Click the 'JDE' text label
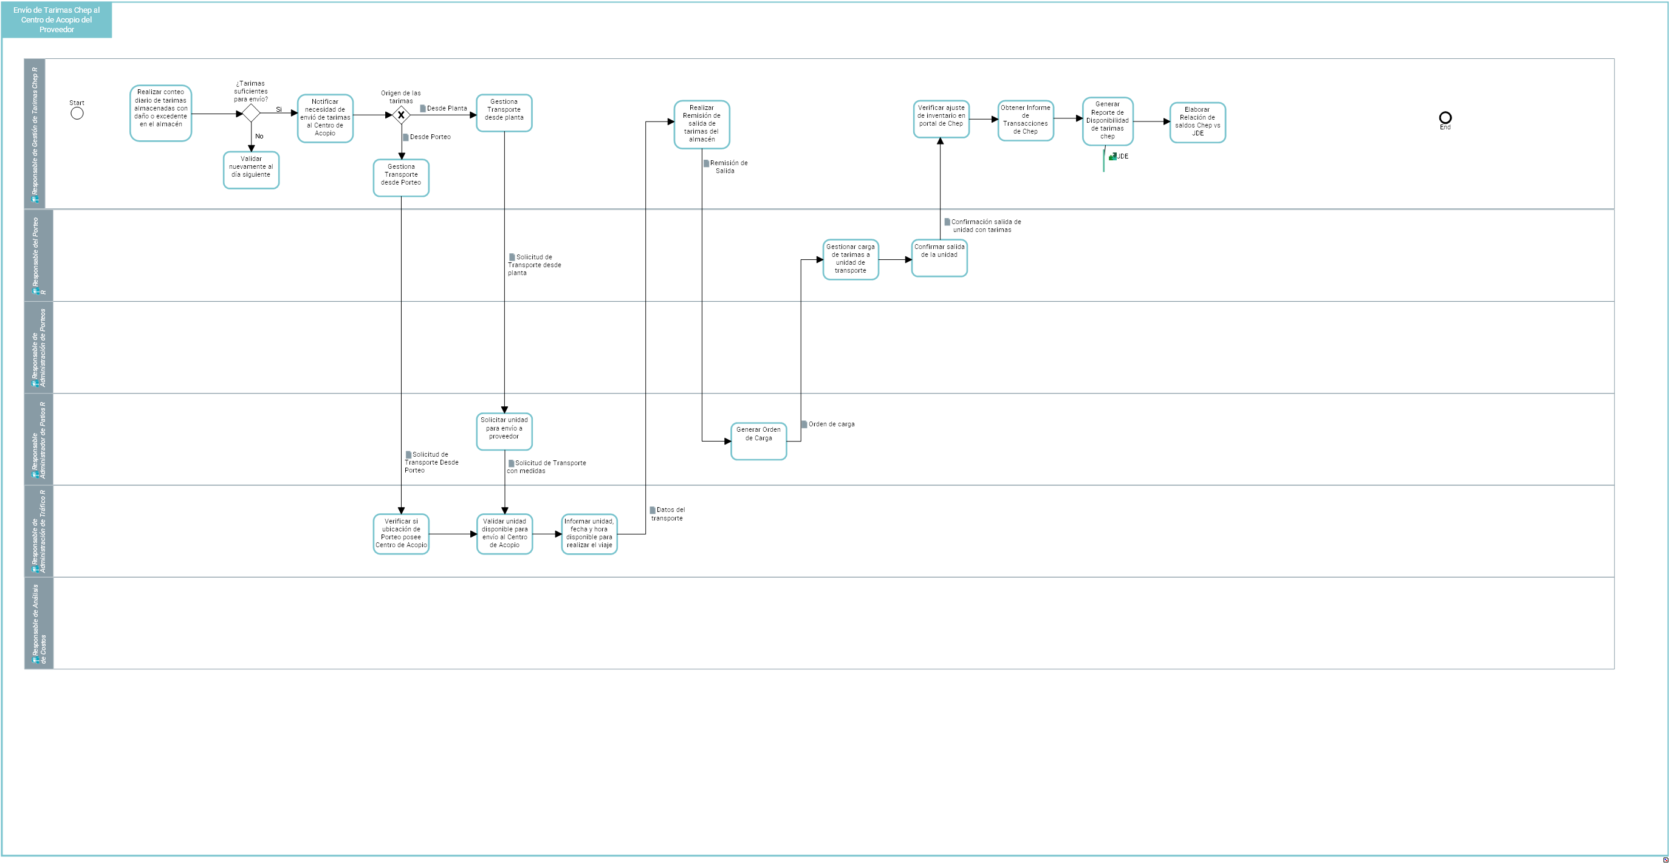This screenshot has width=1669, height=863. 1123,157
